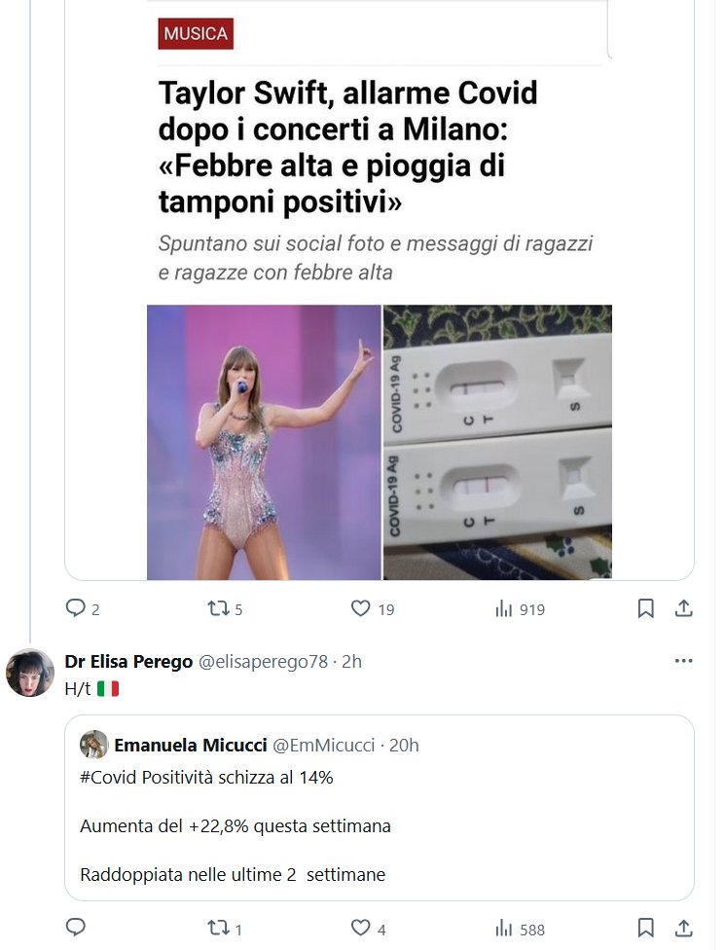Repost the Taylor Swift Covid article post
Screen dimensions: 726x950
pos(217,608)
